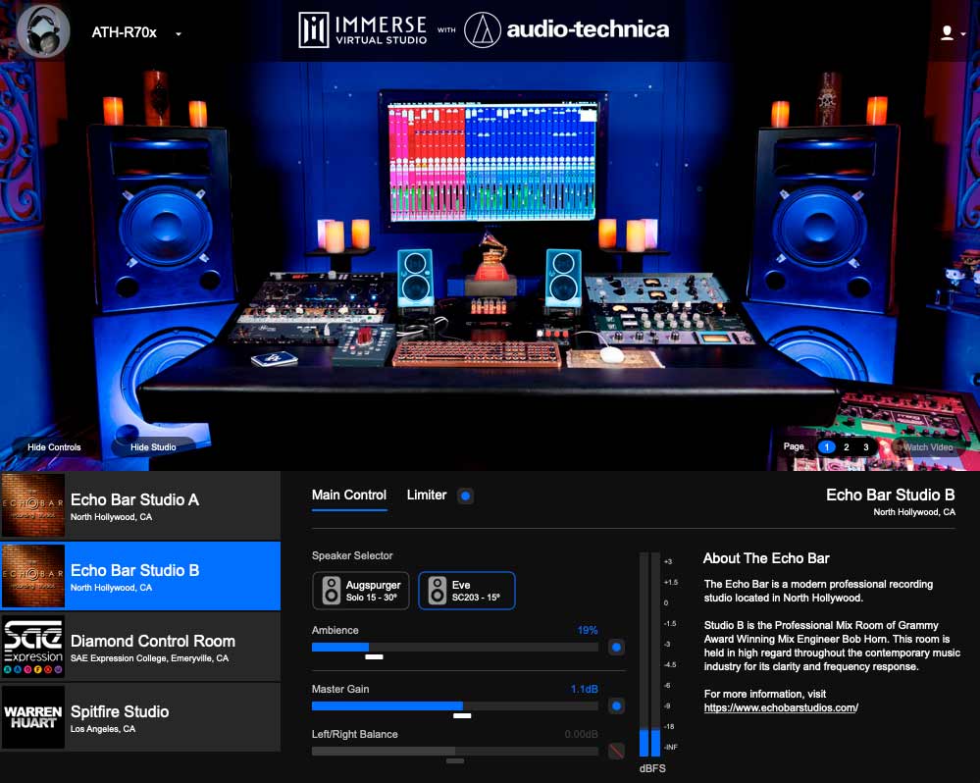Select the Eve SC203 speaker
This screenshot has height=783, width=980.
pos(467,590)
